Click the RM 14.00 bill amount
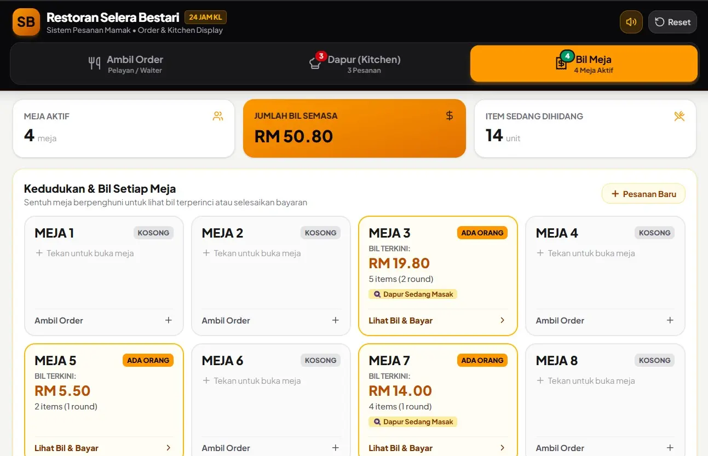Screen dimensions: 708x456 pyautogui.click(x=400, y=391)
